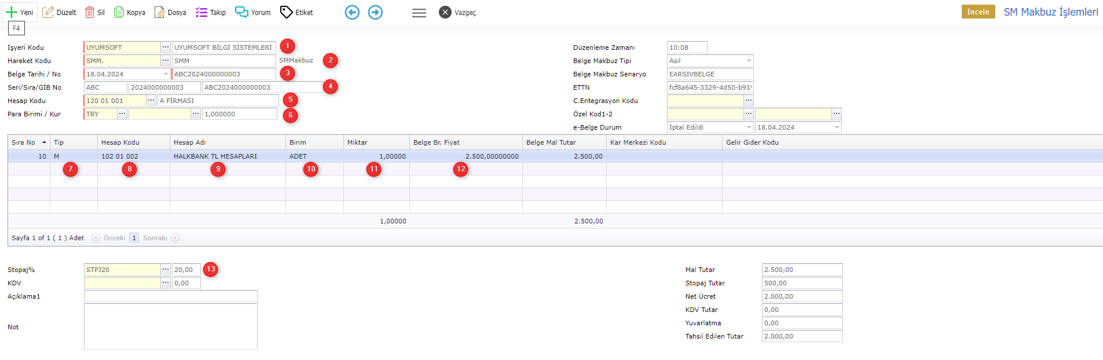The image size is (1103, 360).
Task: Click the İşyeri Kodu UYUMSOFT field
Action: click(122, 47)
